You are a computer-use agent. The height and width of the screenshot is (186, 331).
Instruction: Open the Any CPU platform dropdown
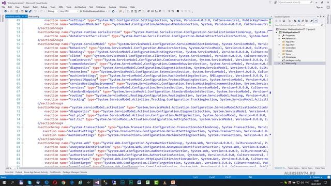coord(69,11)
